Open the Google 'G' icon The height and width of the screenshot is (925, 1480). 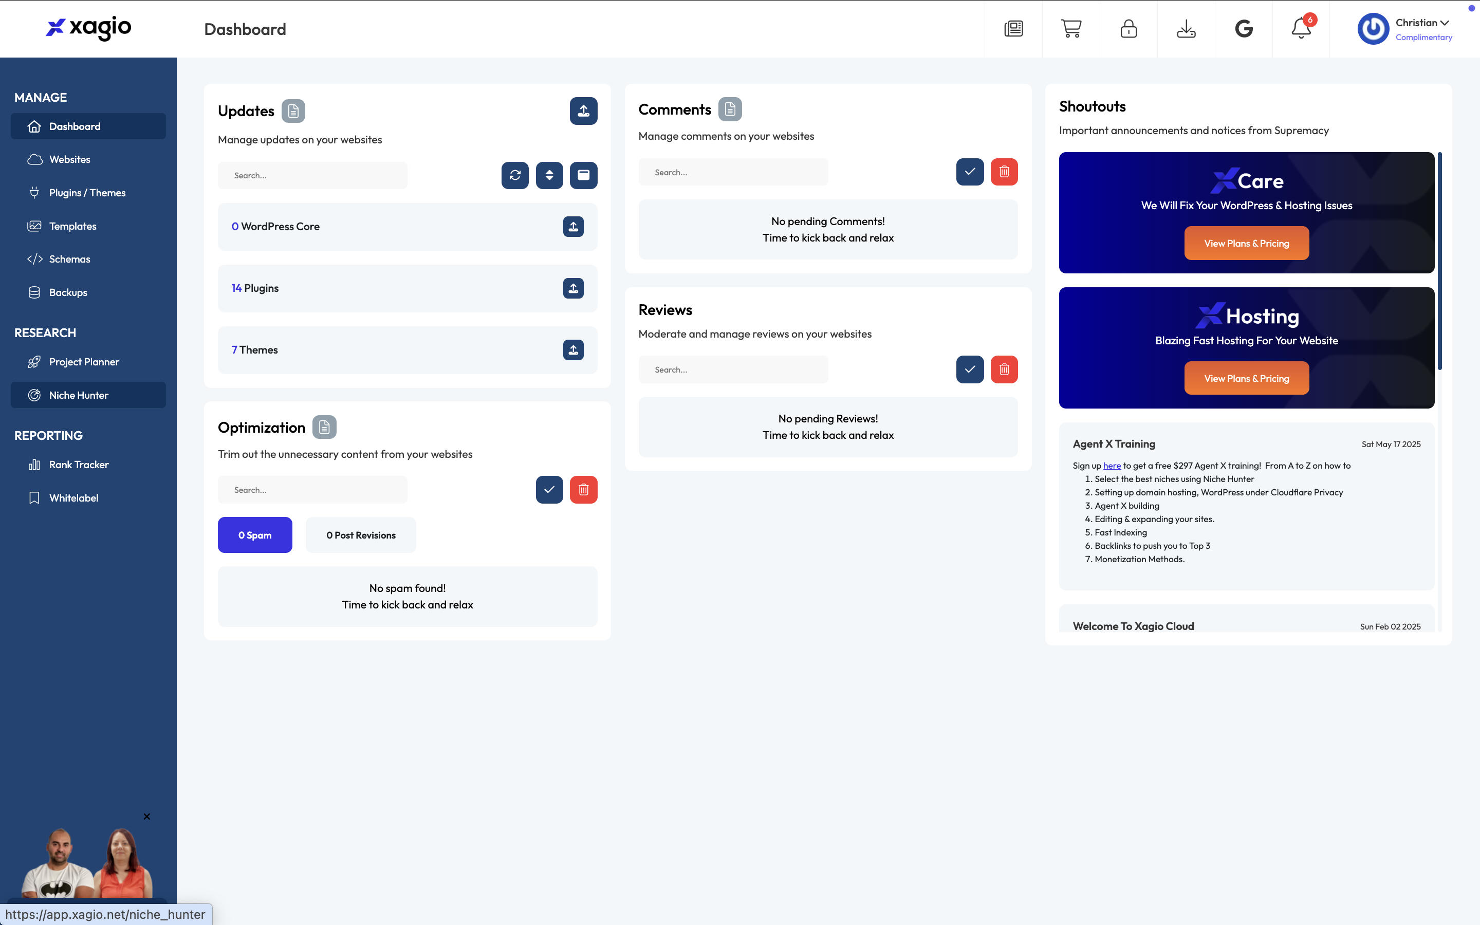(1243, 29)
